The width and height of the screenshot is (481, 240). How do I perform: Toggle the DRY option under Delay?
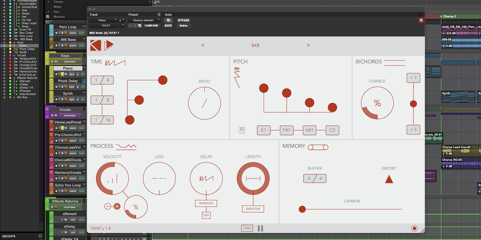(x=206, y=215)
